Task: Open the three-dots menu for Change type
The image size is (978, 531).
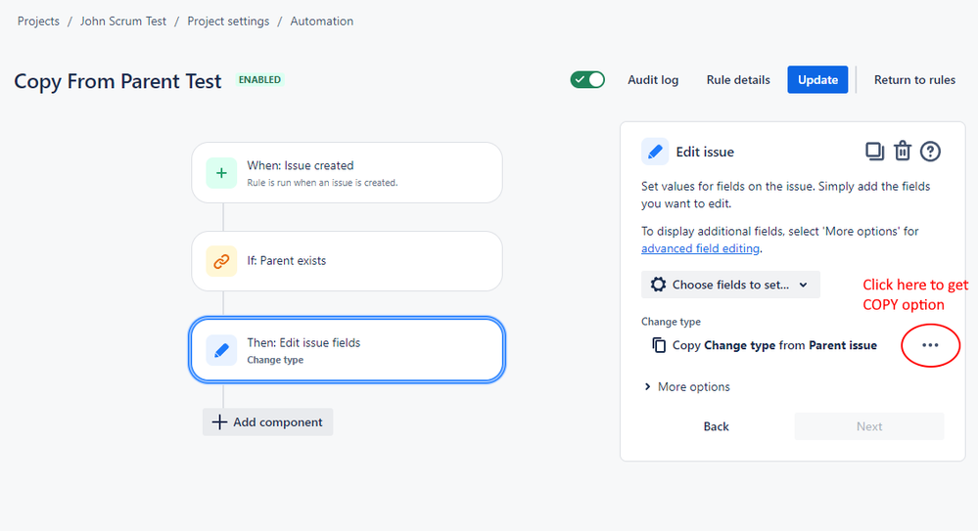Action: [x=930, y=345]
